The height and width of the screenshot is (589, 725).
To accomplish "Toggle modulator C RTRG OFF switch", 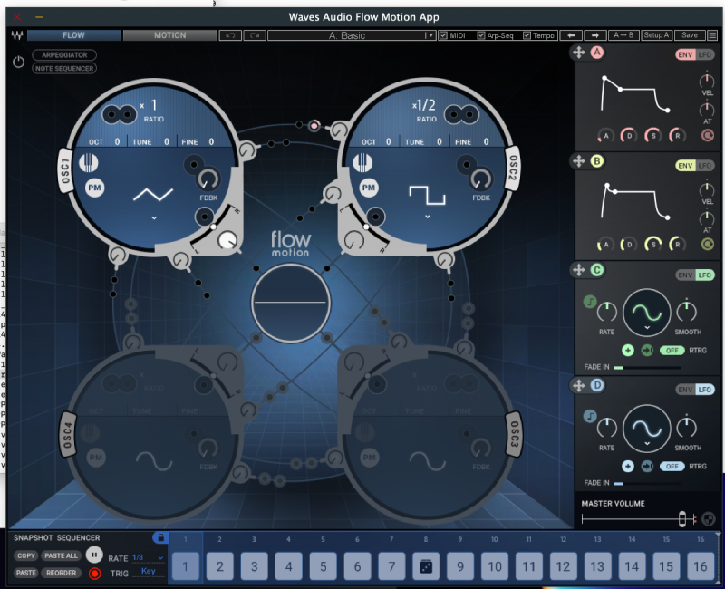I will (x=671, y=350).
